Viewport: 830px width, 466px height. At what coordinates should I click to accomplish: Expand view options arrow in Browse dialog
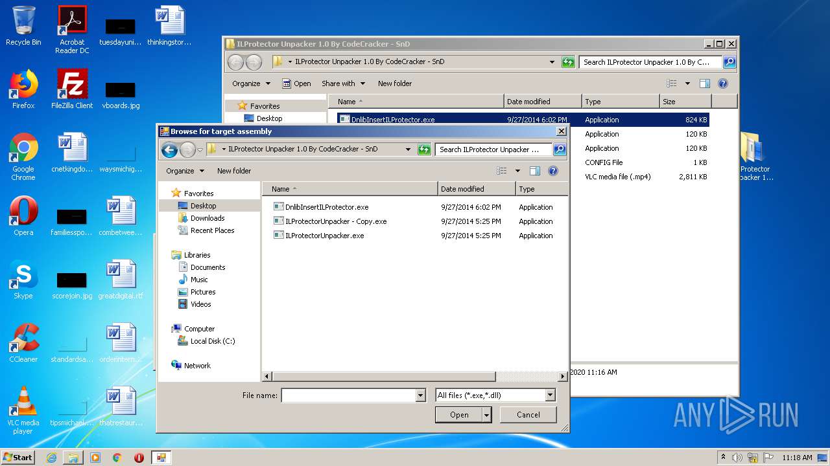click(x=517, y=171)
